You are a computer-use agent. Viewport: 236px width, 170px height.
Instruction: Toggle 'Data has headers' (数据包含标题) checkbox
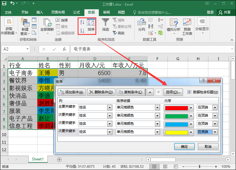coord(189,92)
